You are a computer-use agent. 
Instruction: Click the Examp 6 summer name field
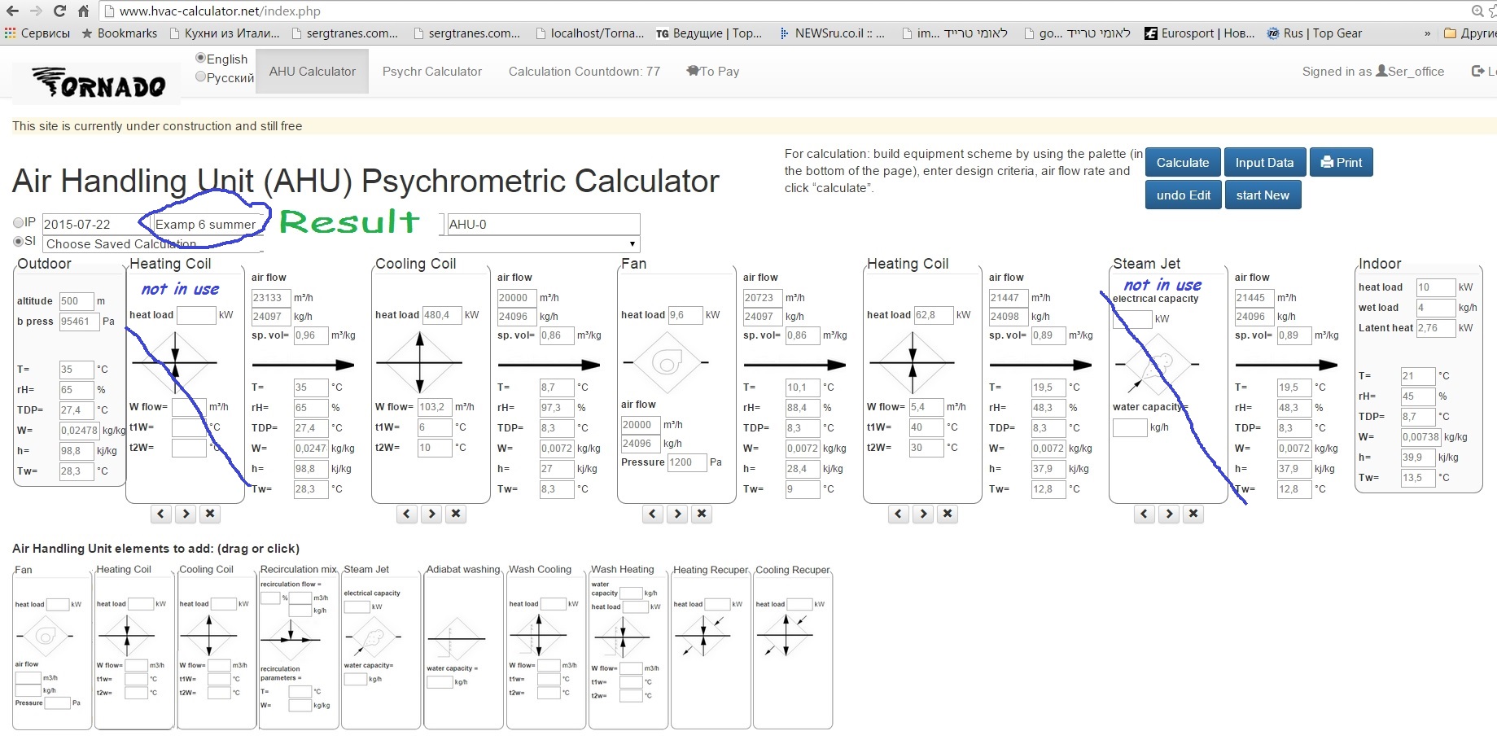208,224
